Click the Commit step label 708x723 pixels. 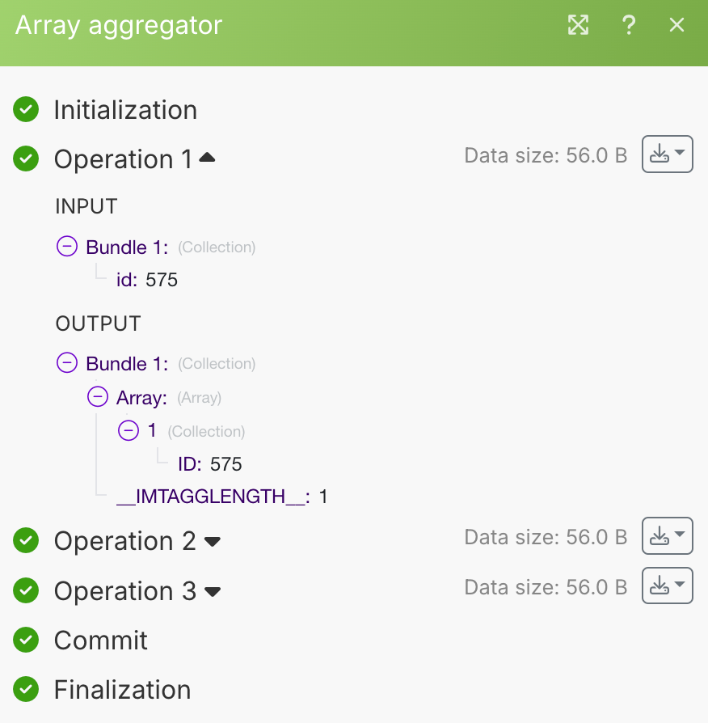pyautogui.click(x=100, y=640)
